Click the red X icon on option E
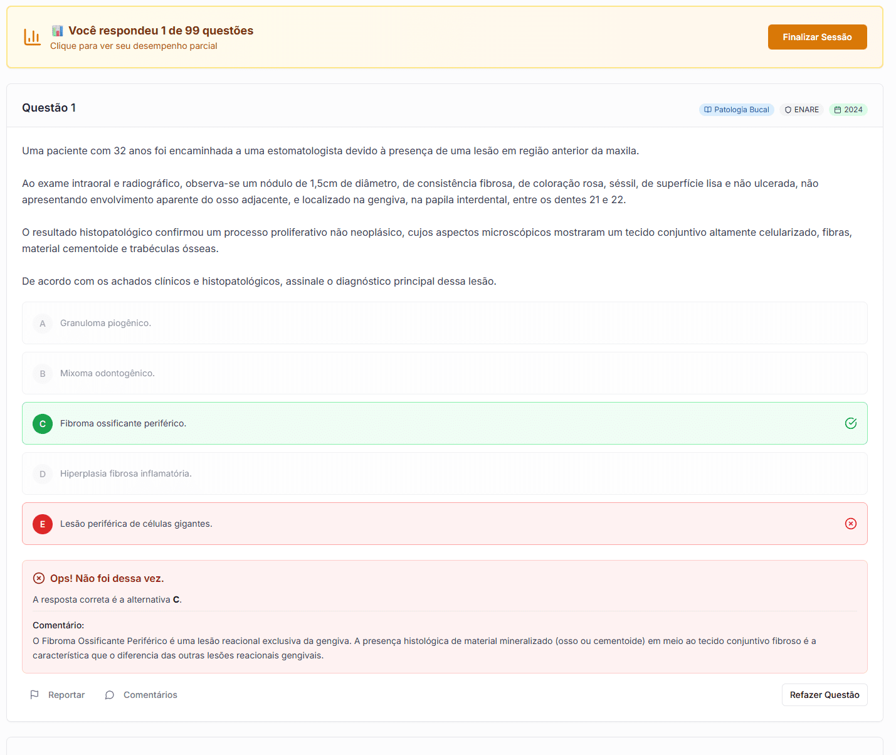The image size is (896, 755). [x=850, y=524]
